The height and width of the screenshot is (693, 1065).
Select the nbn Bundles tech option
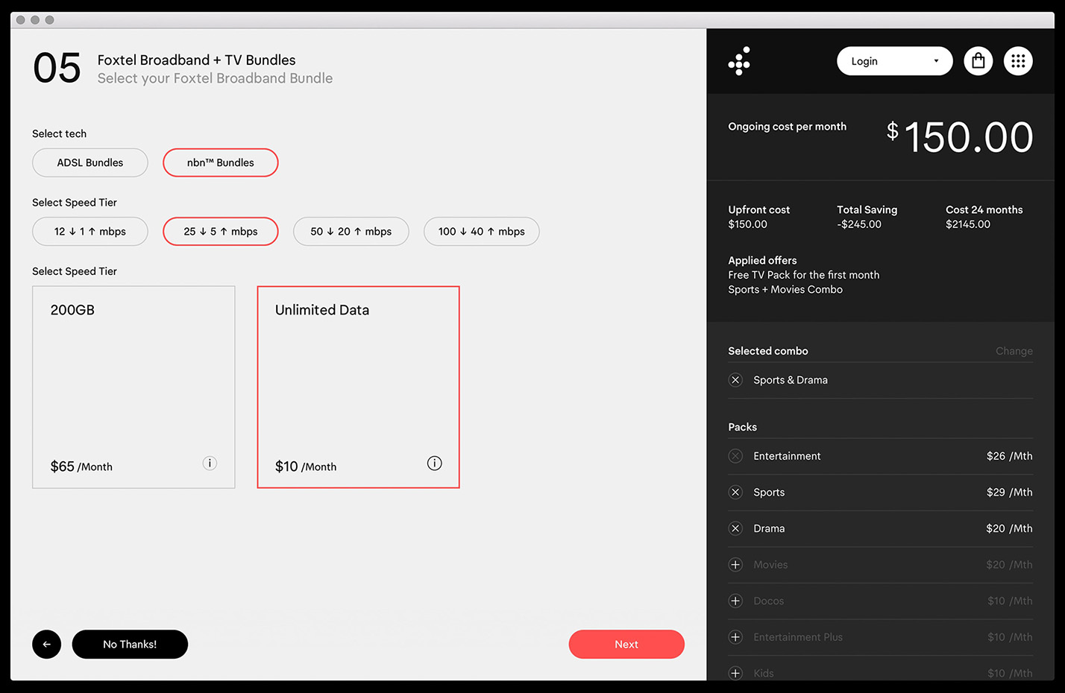pyautogui.click(x=220, y=162)
